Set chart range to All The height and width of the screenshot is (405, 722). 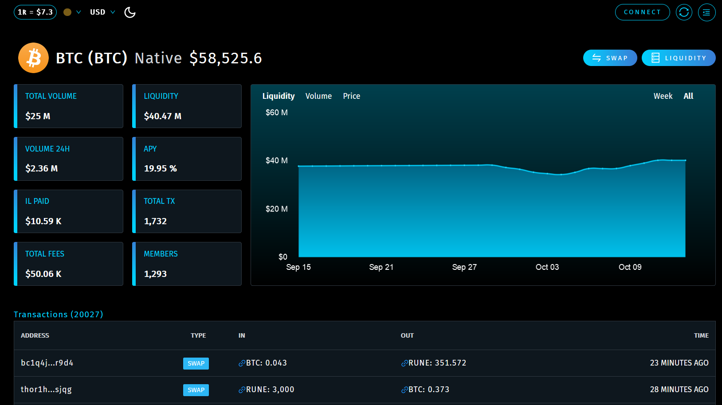pyautogui.click(x=688, y=96)
